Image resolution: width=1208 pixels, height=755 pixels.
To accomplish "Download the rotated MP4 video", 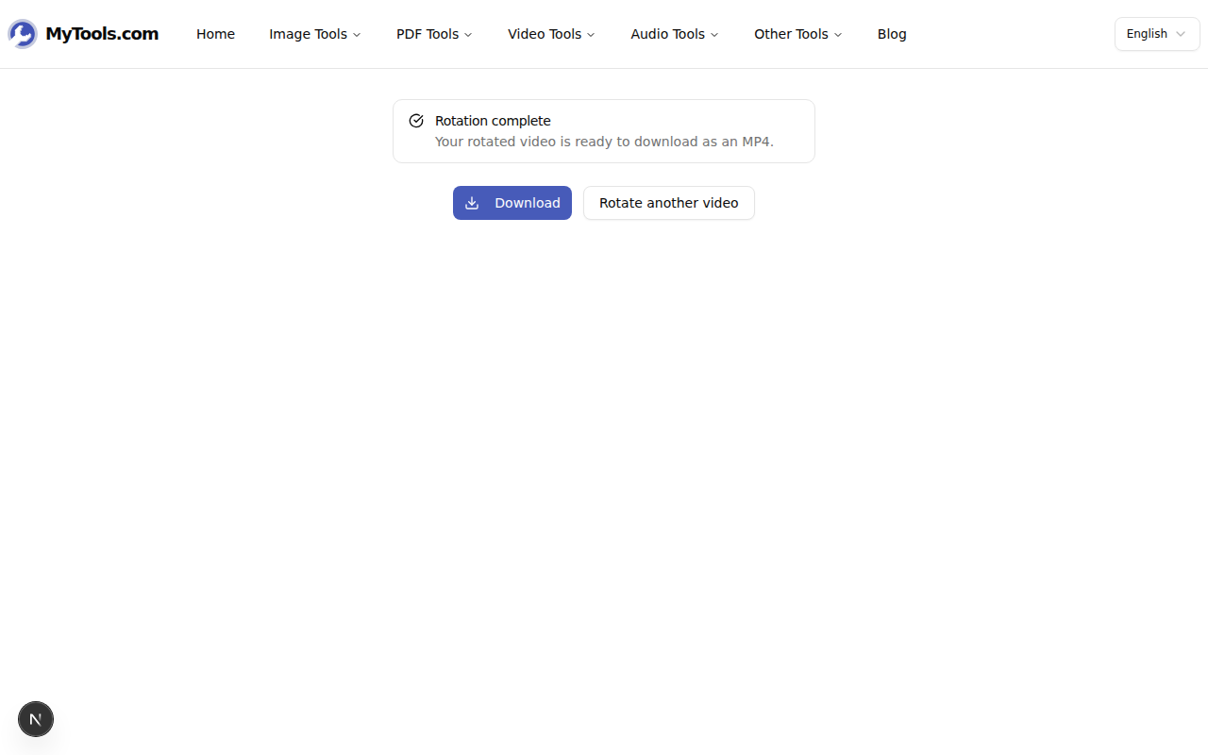I will 512,202.
